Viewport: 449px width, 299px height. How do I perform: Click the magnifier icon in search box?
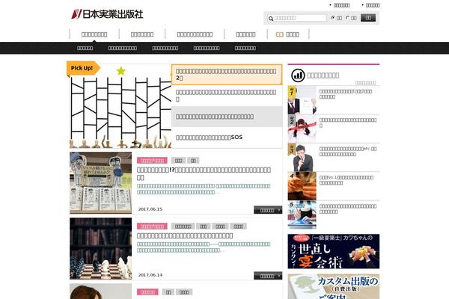point(271,19)
